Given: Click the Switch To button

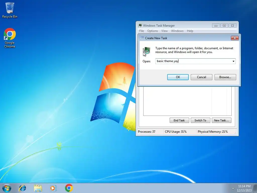Looking at the screenshot, I should 200,120.
